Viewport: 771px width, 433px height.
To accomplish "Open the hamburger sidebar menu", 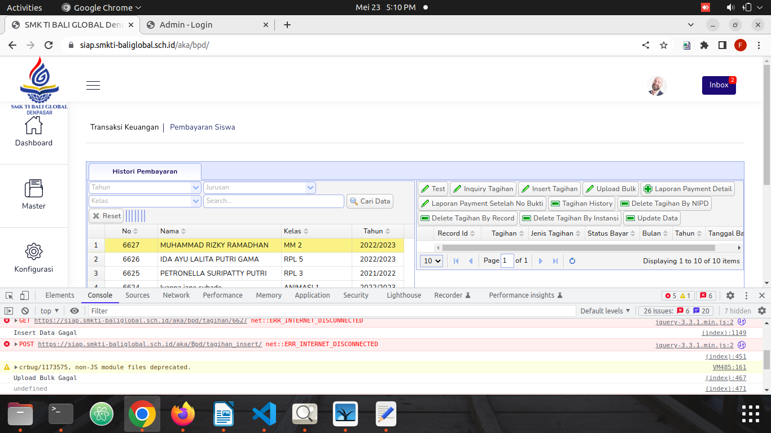I will [x=93, y=86].
